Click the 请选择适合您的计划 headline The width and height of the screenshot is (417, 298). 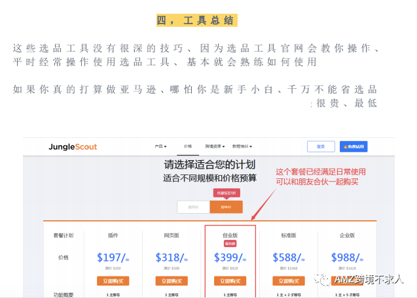[209, 165]
